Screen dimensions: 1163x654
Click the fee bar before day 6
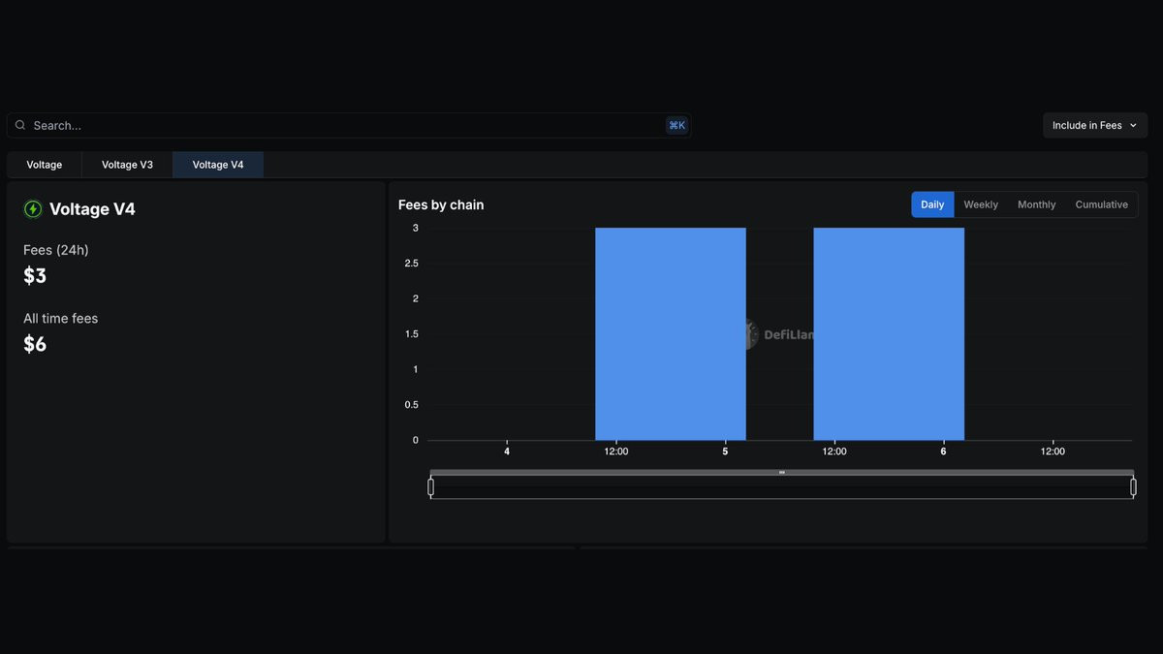coord(889,334)
